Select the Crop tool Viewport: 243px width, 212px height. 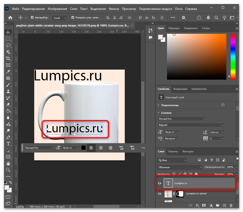8,58
